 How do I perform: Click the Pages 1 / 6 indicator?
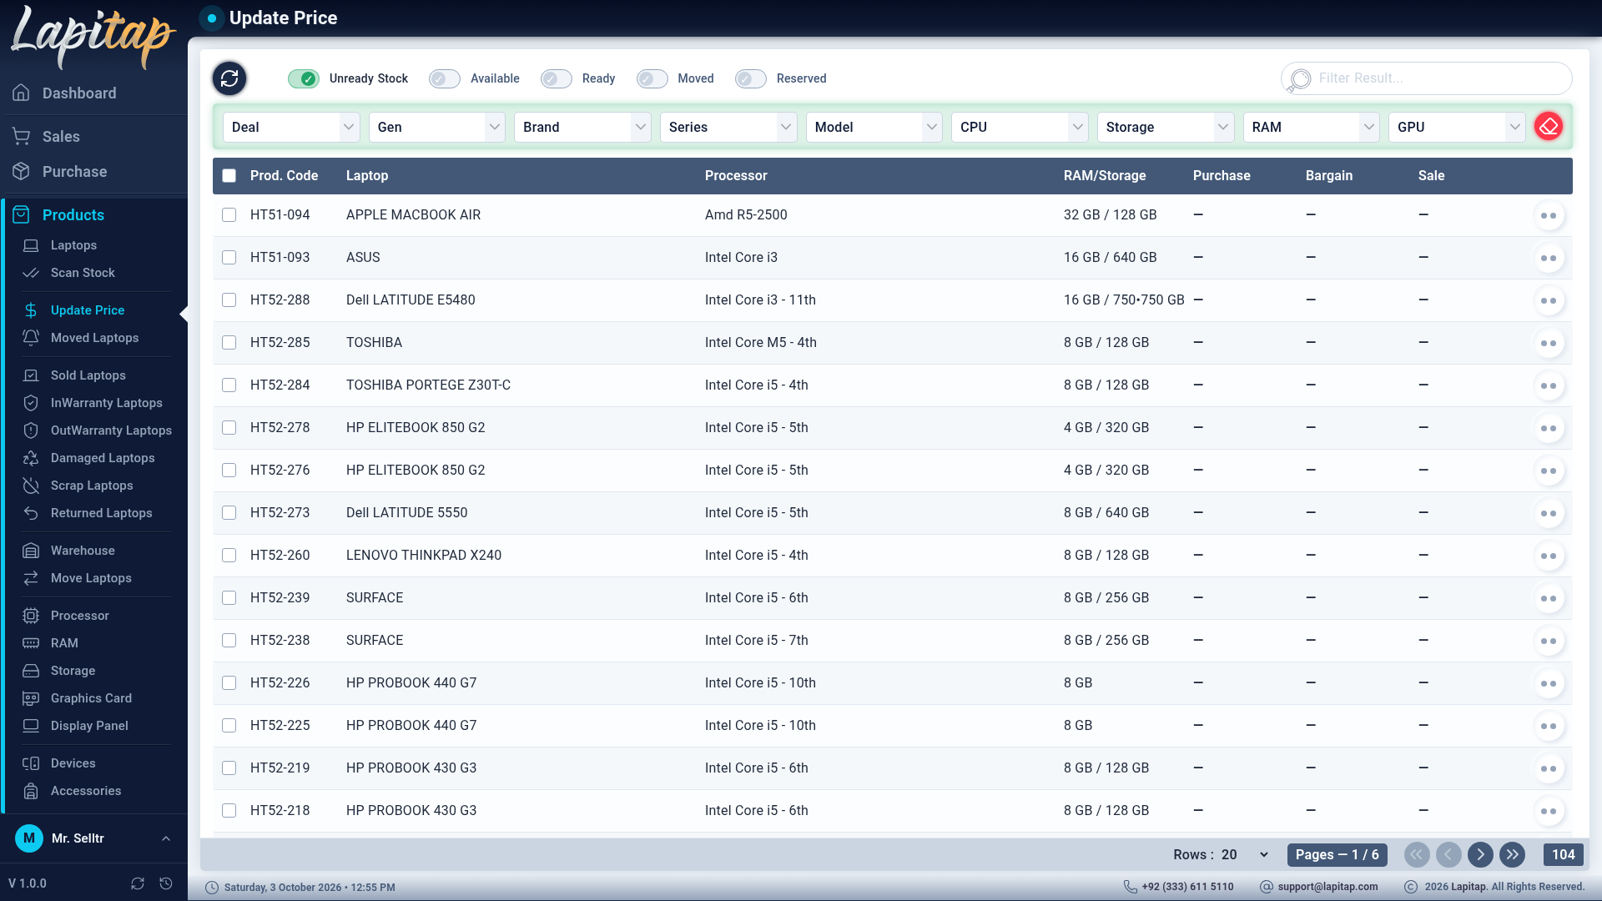tap(1337, 854)
